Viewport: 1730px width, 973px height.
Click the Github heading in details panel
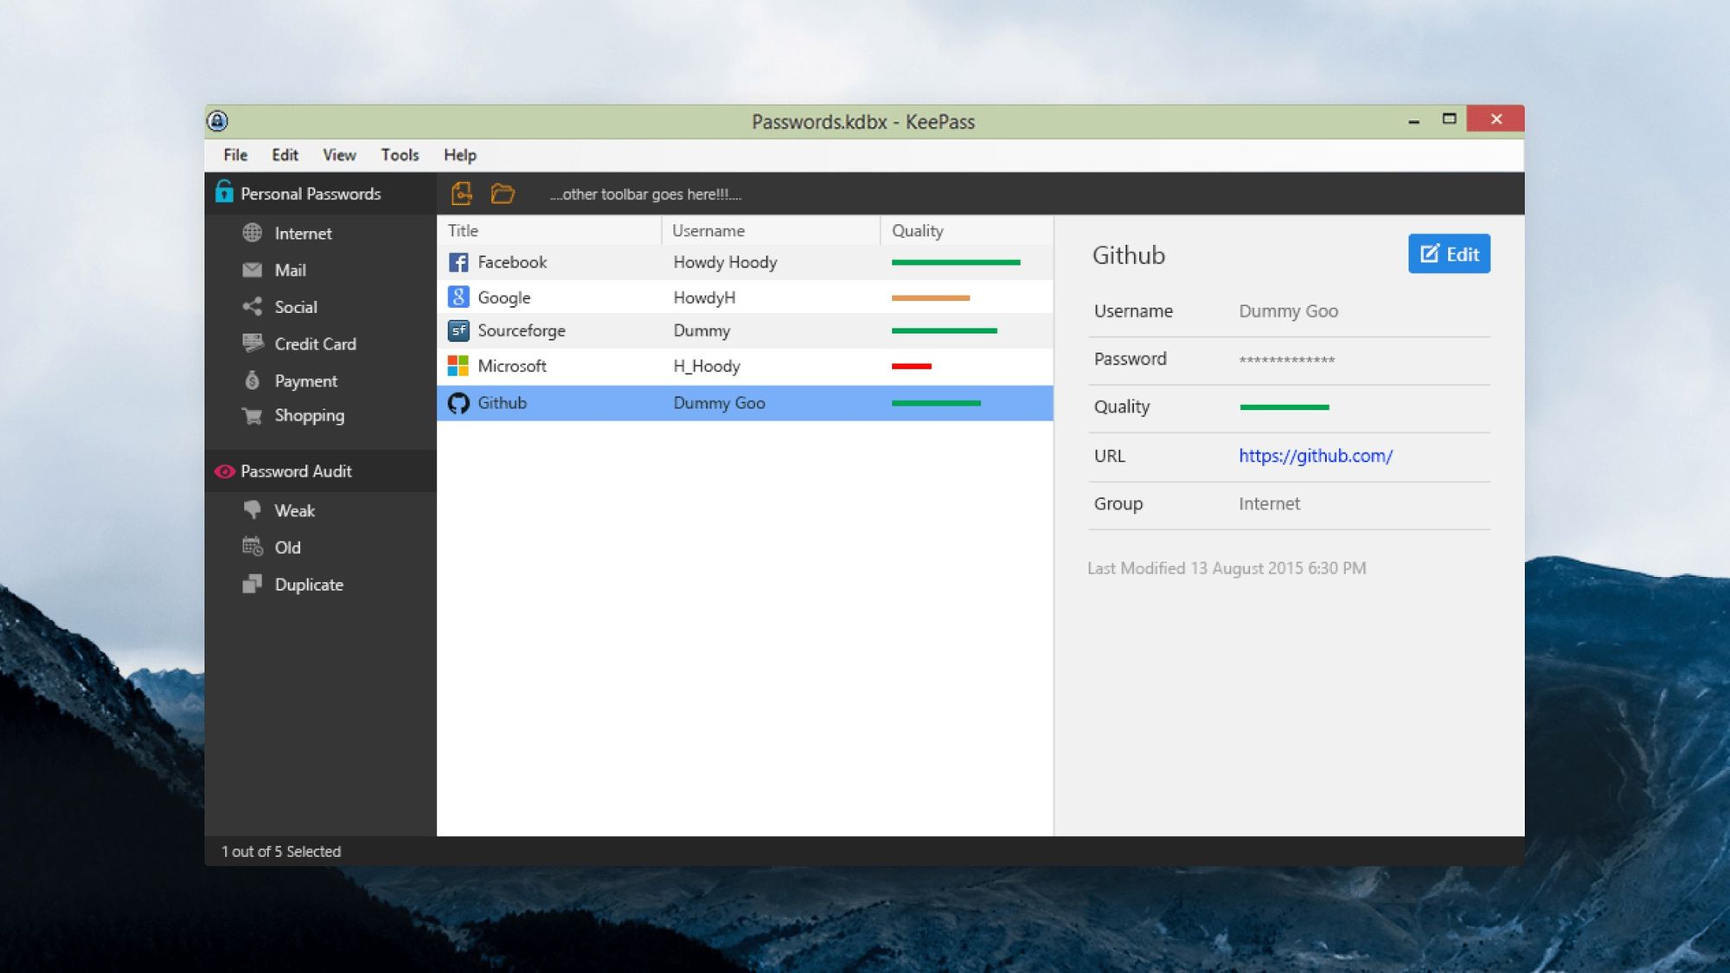point(1129,255)
